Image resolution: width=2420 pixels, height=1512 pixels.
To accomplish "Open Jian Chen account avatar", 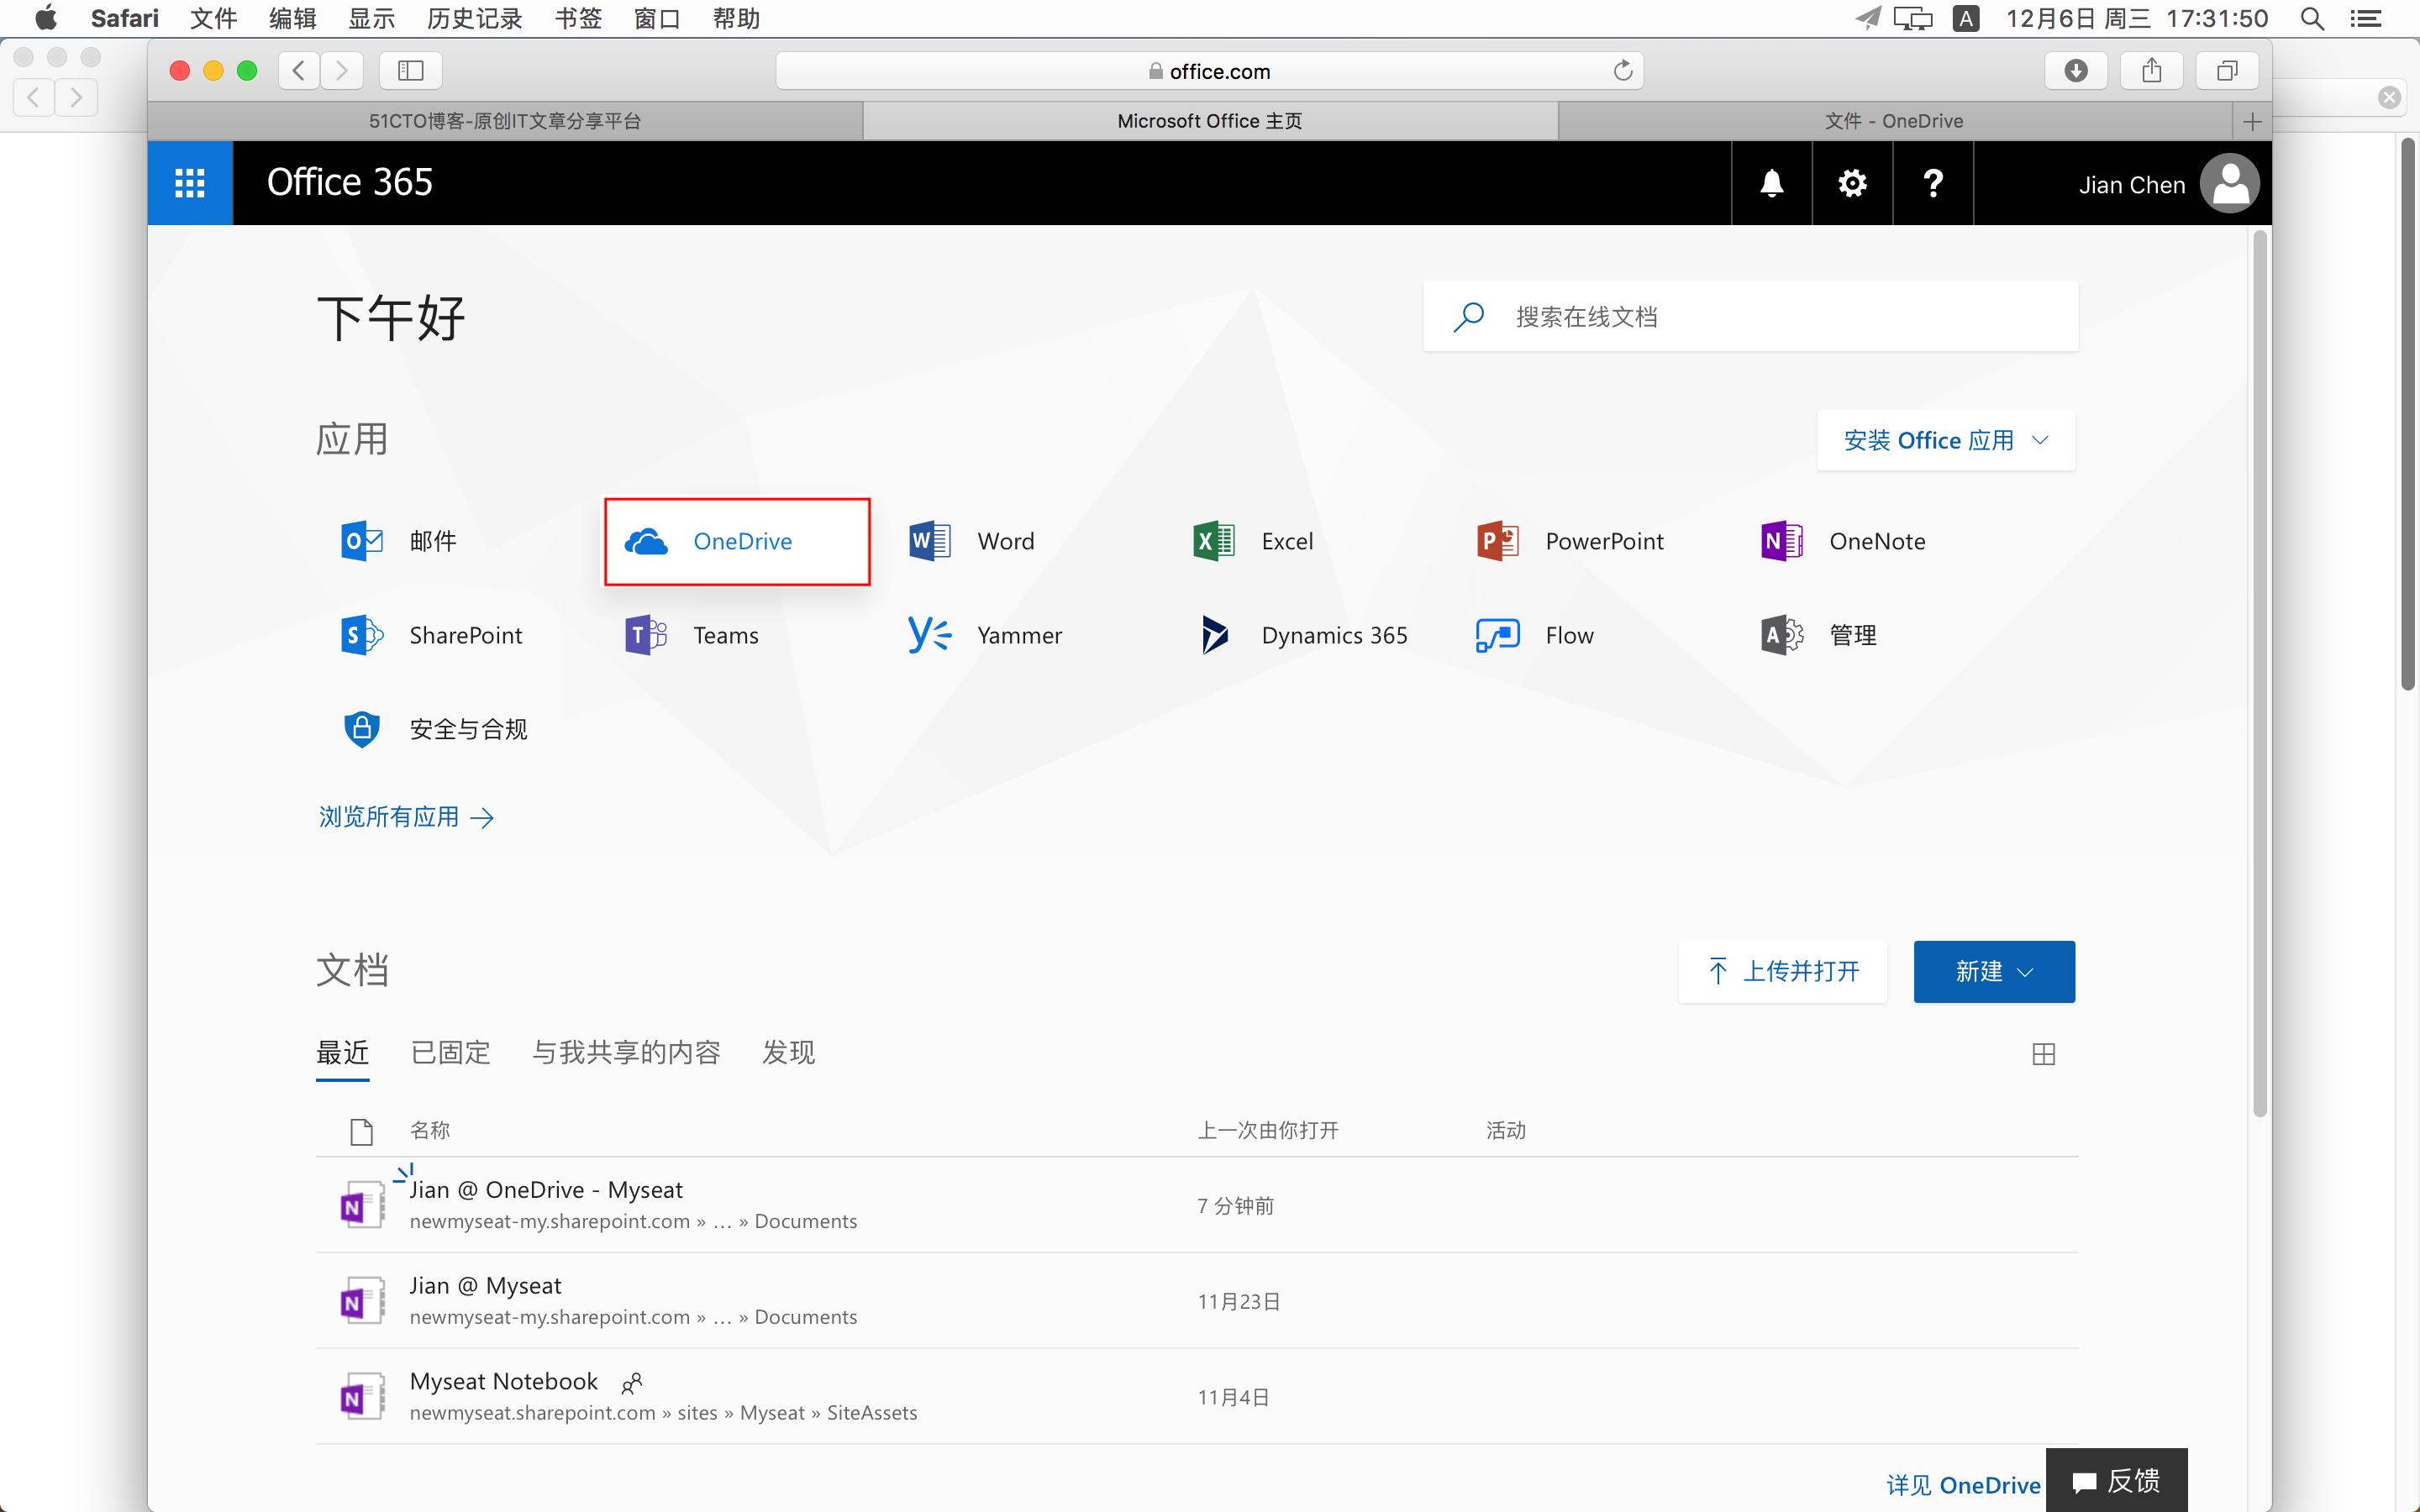I will point(2230,183).
